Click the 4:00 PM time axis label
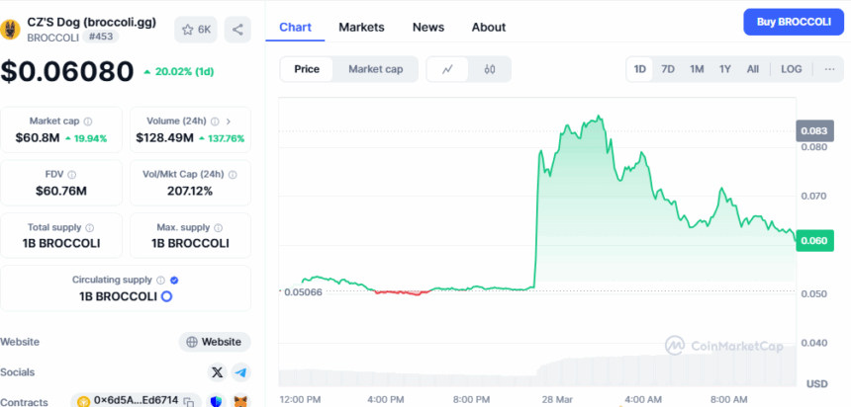 (x=385, y=400)
